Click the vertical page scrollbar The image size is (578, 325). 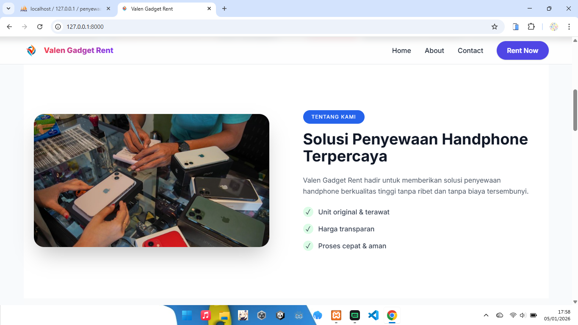coord(575,110)
